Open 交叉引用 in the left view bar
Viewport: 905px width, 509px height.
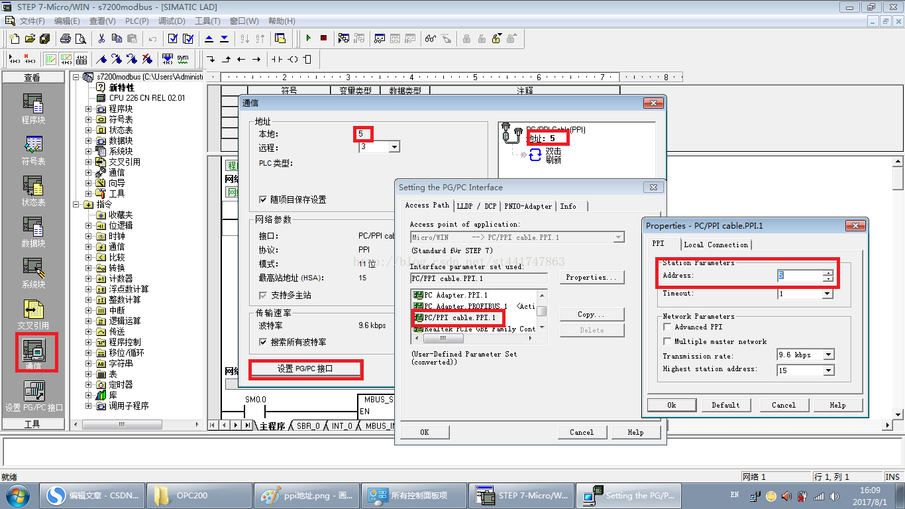33,315
